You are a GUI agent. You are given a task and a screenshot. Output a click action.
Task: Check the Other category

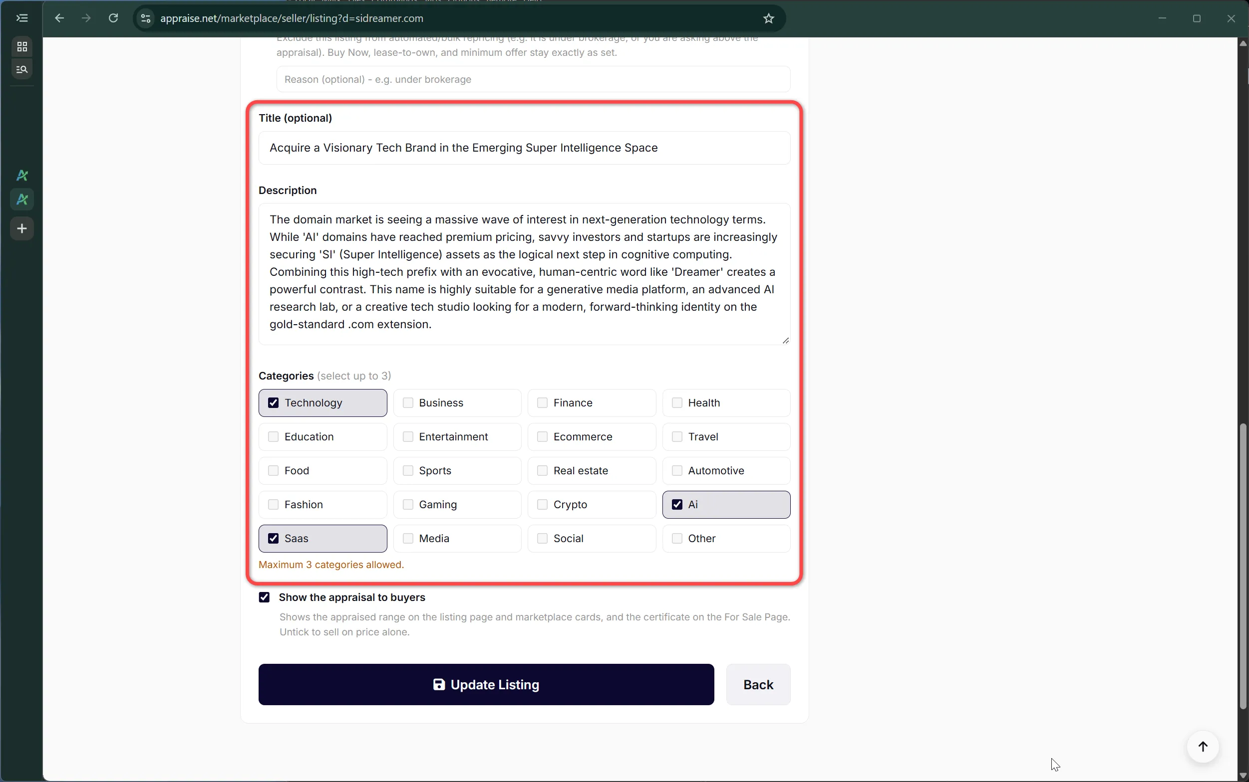(x=676, y=539)
